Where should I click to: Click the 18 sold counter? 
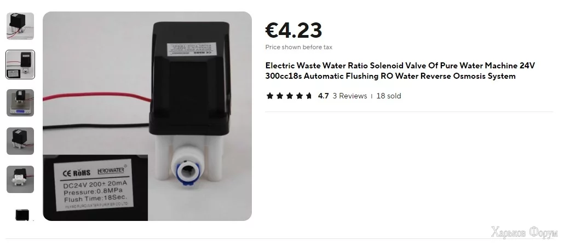click(388, 96)
